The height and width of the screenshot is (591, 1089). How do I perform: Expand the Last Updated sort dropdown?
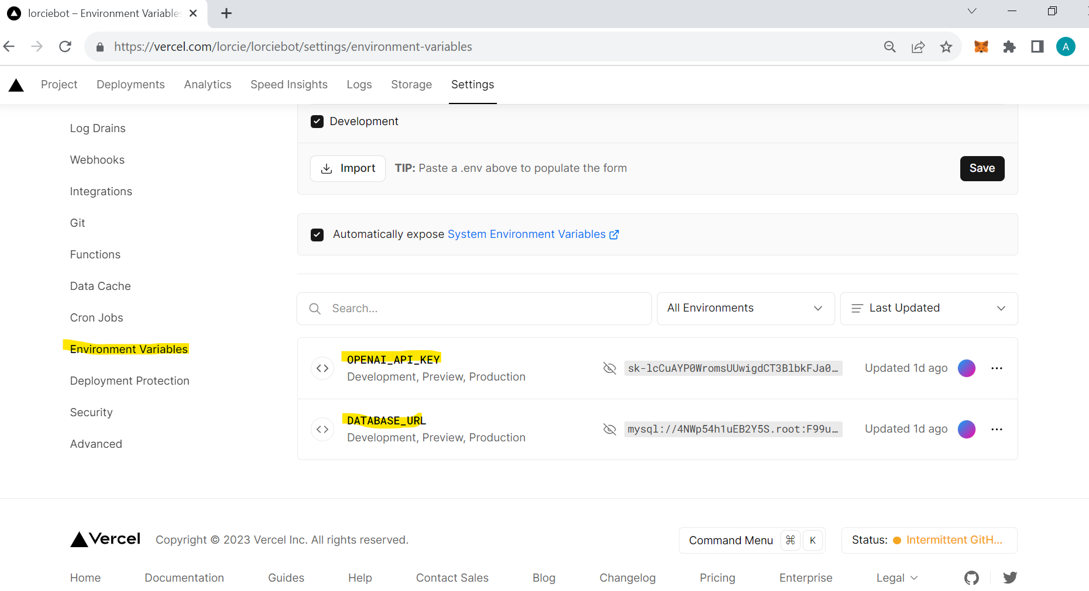[x=929, y=308]
